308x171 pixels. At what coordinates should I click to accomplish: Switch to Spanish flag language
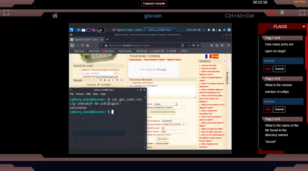point(215,56)
